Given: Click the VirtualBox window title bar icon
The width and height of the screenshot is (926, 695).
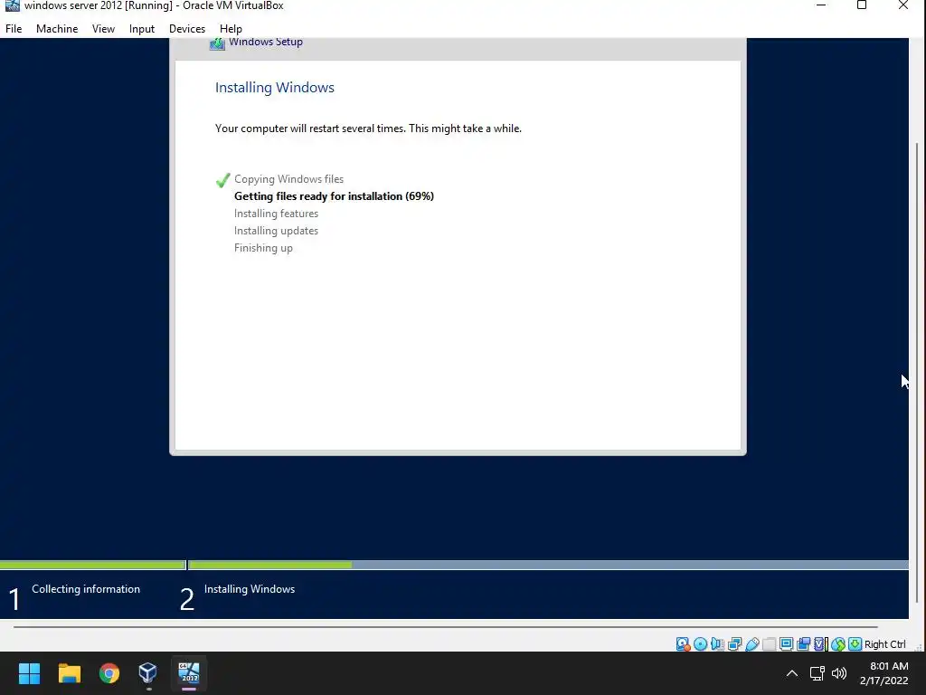Looking at the screenshot, I should coord(12,5).
